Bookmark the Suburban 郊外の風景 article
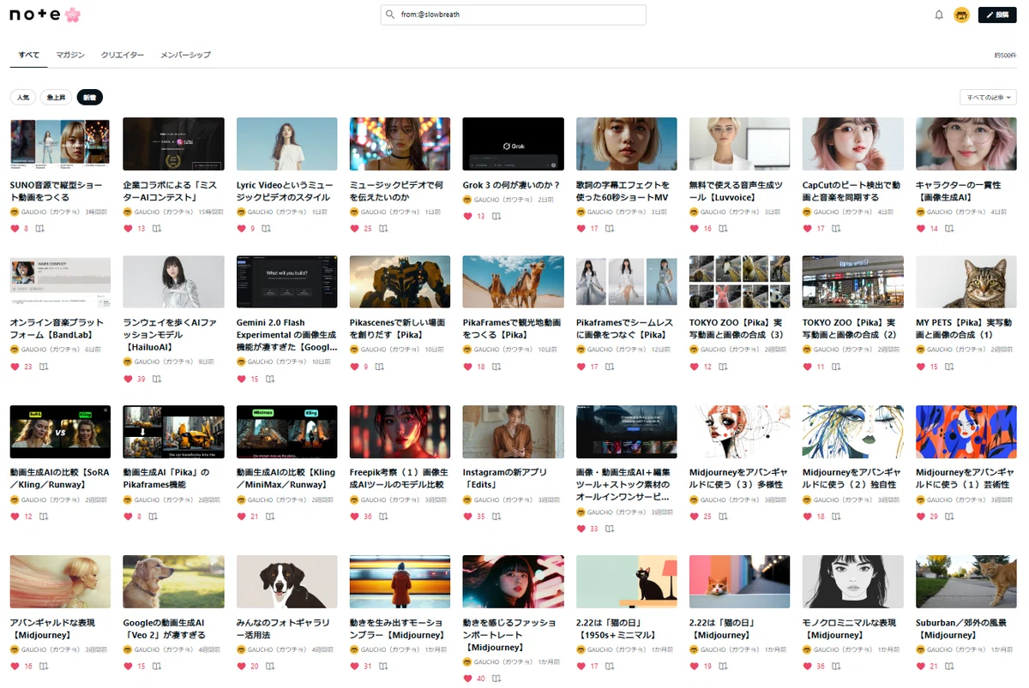Viewport: 1029px width, 688px height. pyautogui.click(x=949, y=667)
